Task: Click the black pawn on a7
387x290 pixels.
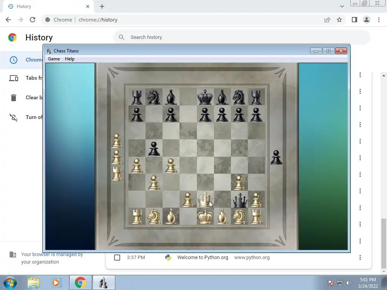Action: click(137, 115)
